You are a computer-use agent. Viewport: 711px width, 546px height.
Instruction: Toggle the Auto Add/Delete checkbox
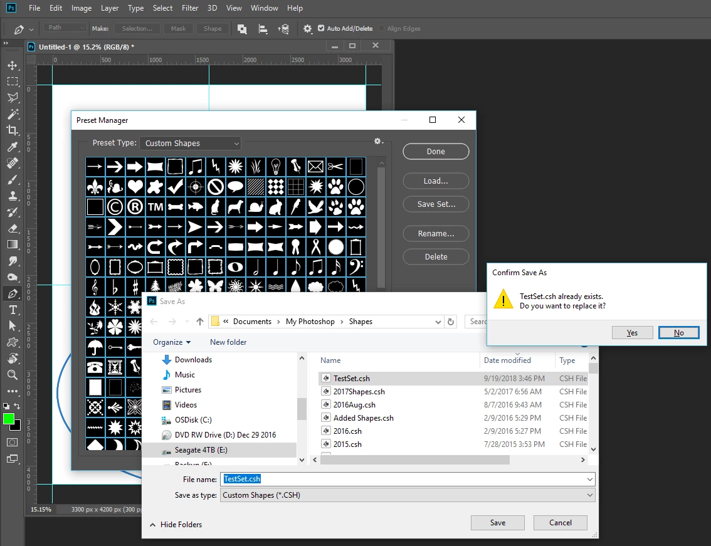tap(321, 28)
